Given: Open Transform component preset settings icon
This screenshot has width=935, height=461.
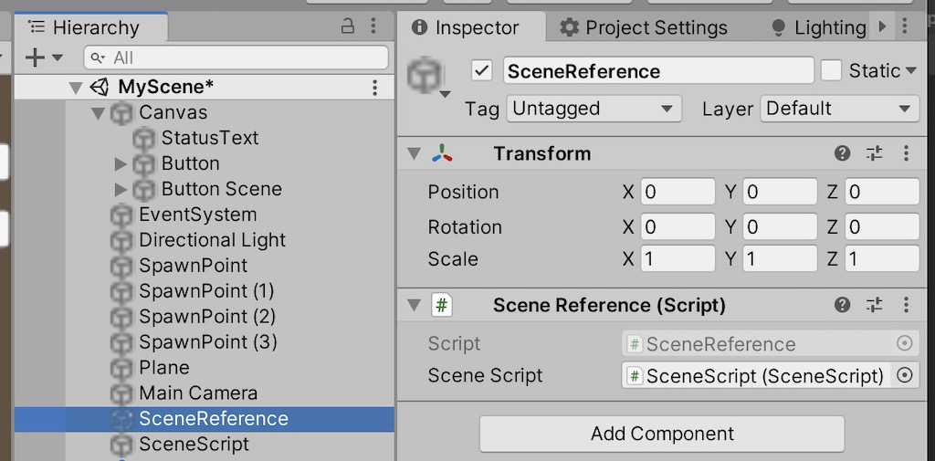Looking at the screenshot, I should [874, 153].
